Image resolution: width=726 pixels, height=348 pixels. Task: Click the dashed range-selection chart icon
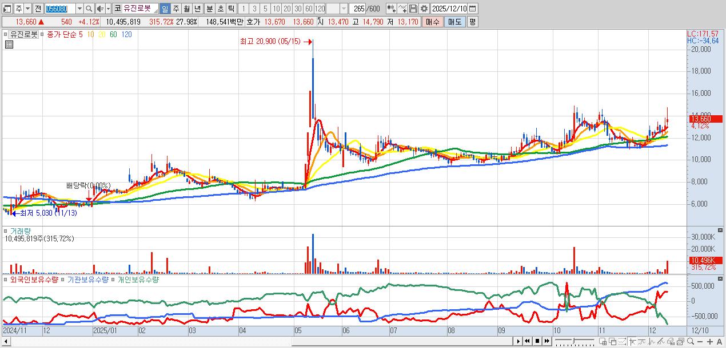[x=622, y=341]
